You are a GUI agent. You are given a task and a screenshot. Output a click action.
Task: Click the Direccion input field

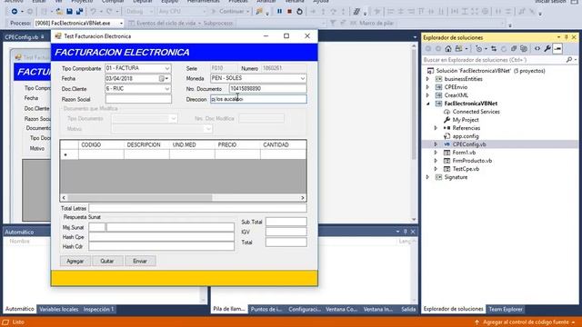coord(258,99)
